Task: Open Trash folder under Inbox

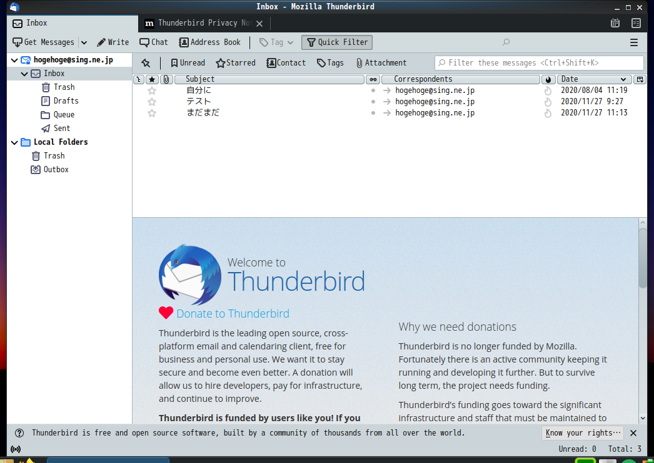Action: point(64,87)
